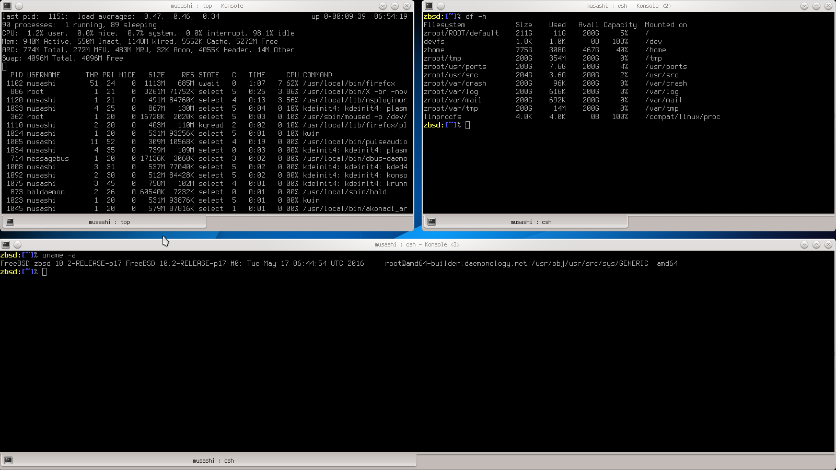Screen dimensions: 836x470
Task: Click '/compat/linux/proc' mount point
Action: [x=683, y=116]
